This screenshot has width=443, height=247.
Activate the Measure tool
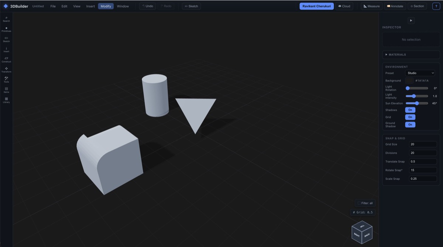pos(371,6)
